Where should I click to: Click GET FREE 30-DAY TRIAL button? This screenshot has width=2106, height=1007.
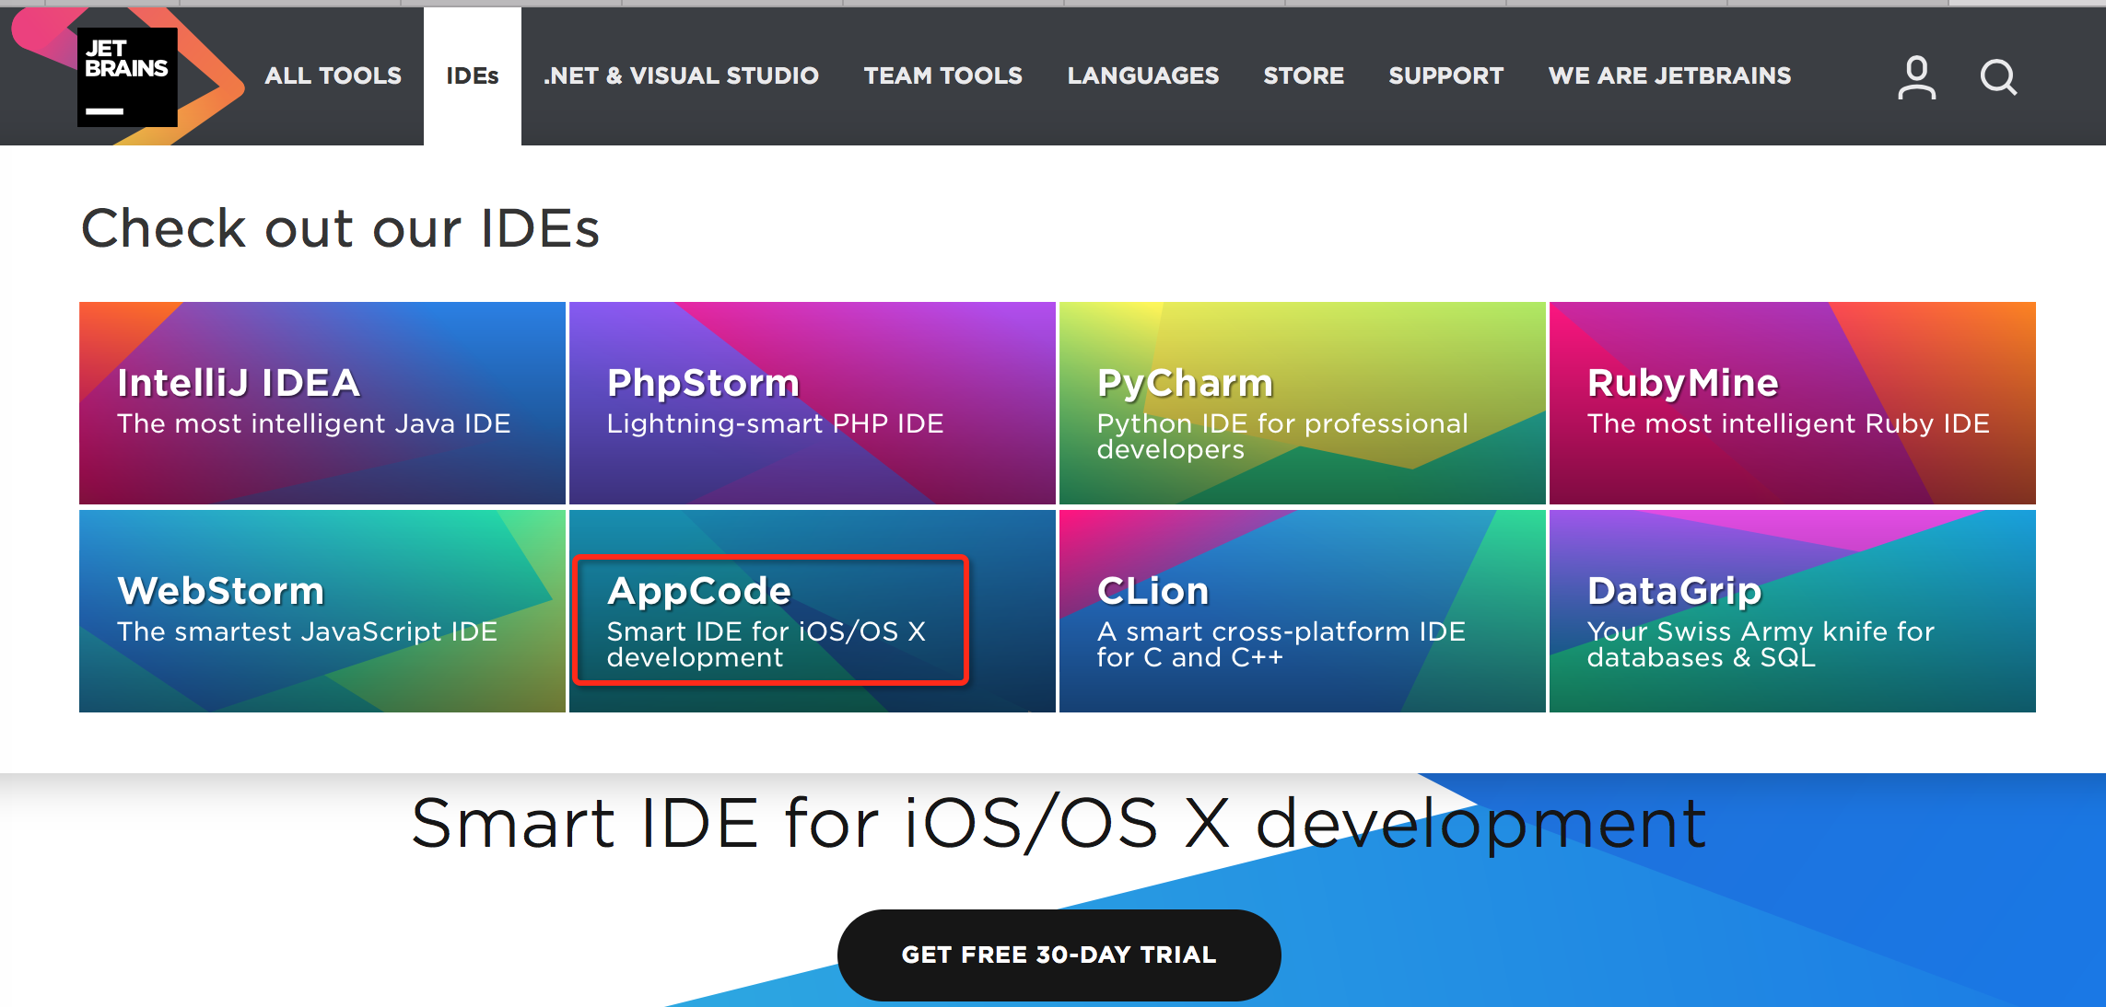click(x=1059, y=955)
